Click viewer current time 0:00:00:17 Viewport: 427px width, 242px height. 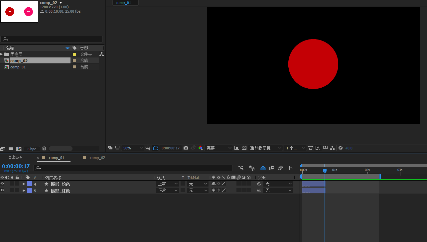pos(171,148)
